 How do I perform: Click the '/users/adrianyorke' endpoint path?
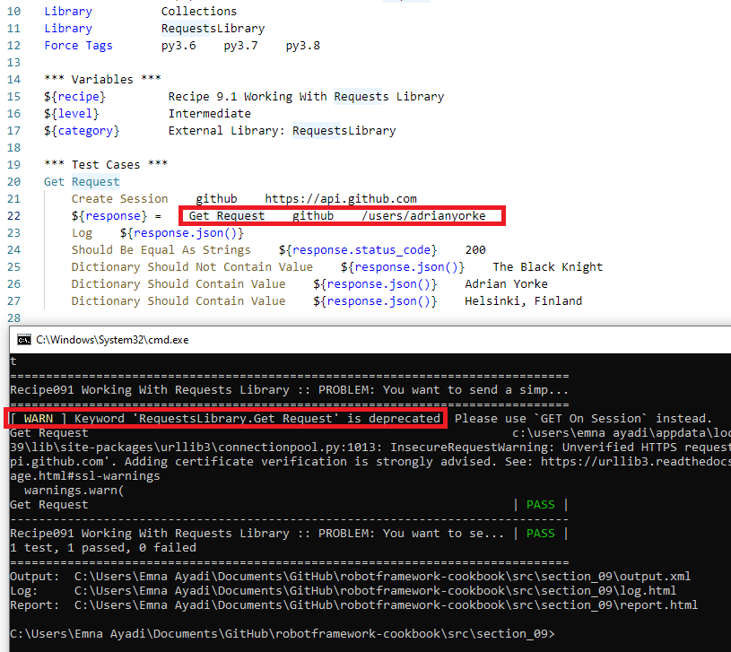[423, 216]
